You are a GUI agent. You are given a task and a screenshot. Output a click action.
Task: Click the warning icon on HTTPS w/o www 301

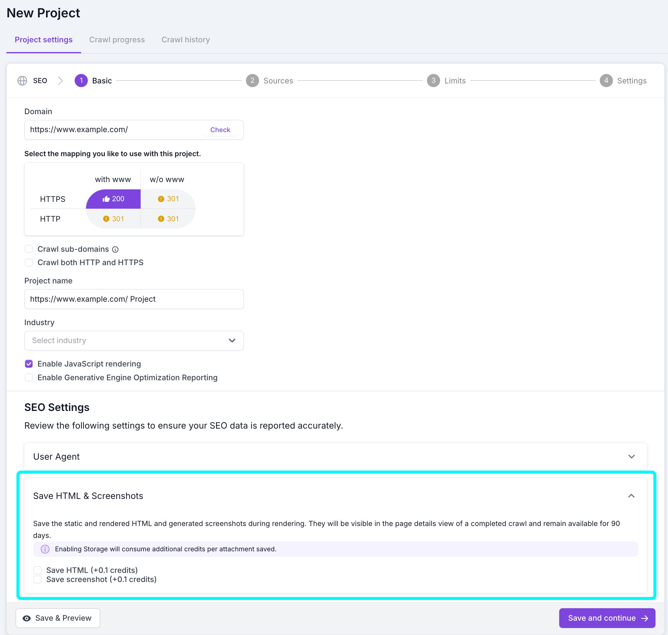click(x=162, y=199)
